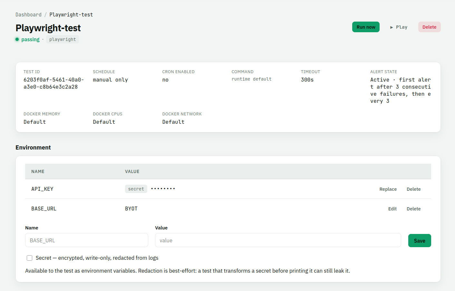455x291 pixels.
Task: Click the masked dots of API_KEY value
Action: pos(163,189)
